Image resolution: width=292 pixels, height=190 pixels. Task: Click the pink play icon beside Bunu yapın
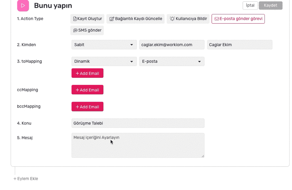coord(23,5)
